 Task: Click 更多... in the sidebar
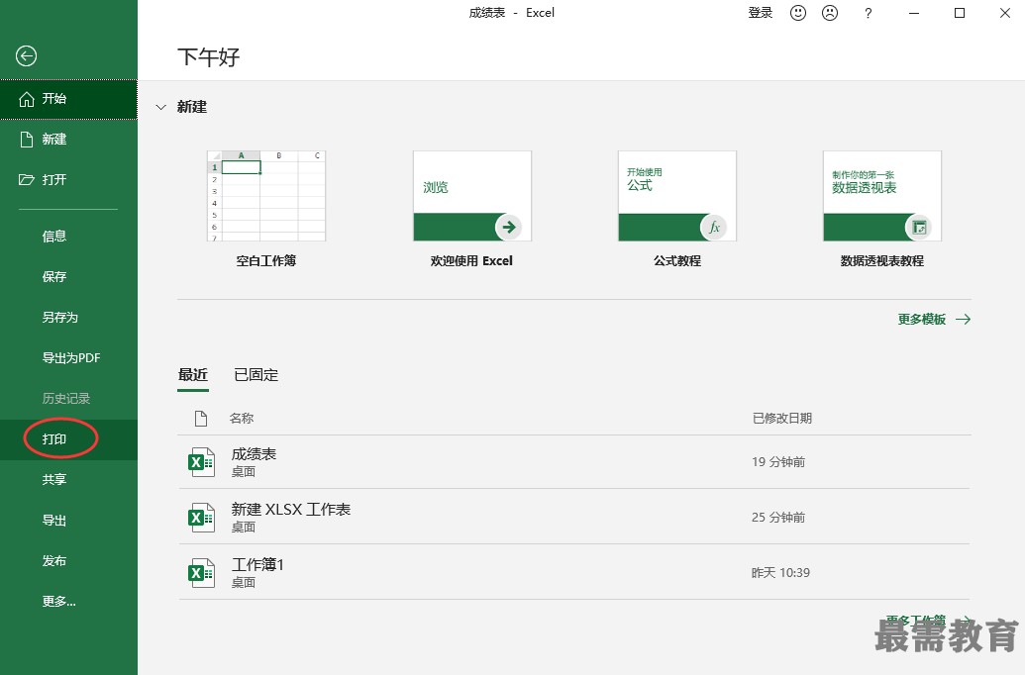coord(68,601)
